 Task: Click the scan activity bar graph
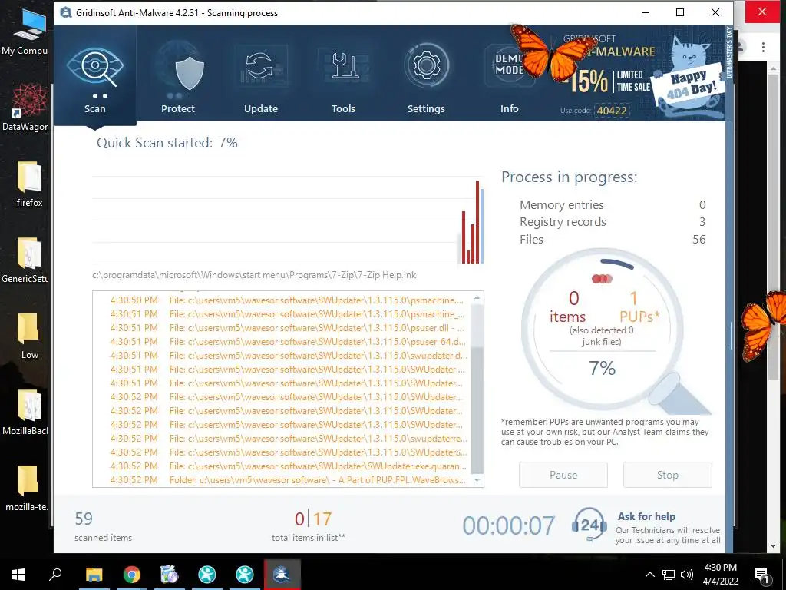288,220
